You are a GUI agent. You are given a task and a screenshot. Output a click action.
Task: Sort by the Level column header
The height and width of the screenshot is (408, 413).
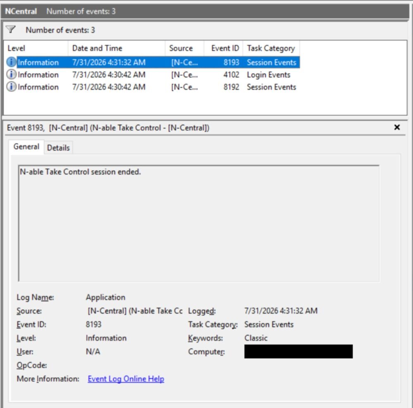click(x=36, y=48)
